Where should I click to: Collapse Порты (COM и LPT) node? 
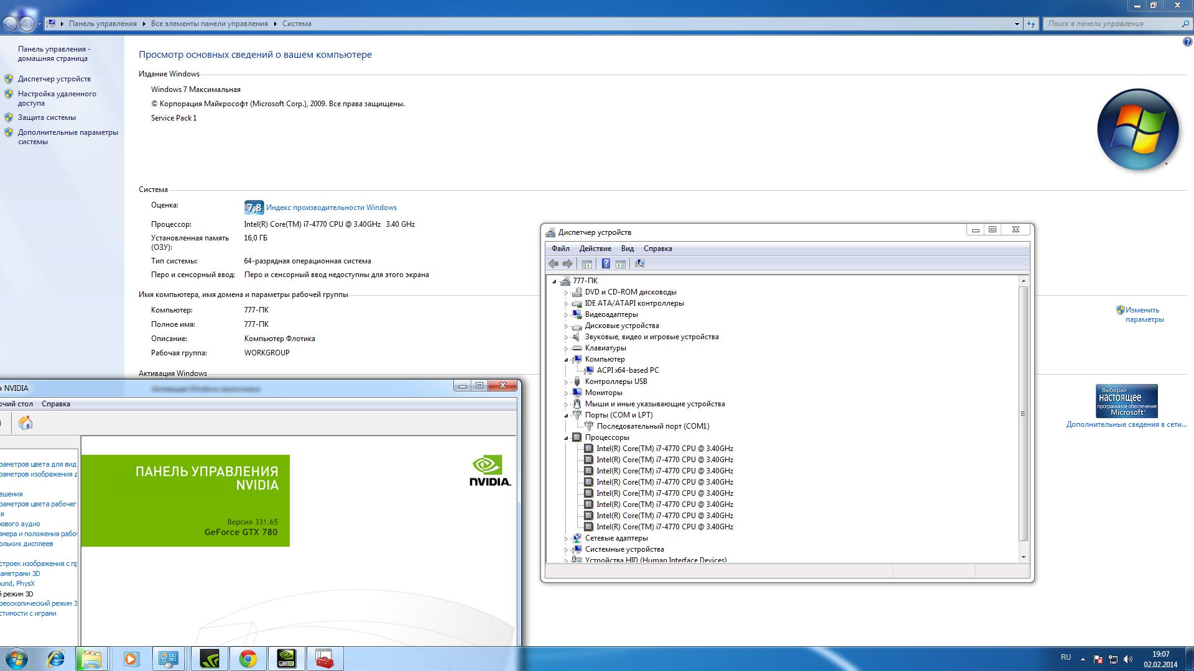click(x=567, y=416)
